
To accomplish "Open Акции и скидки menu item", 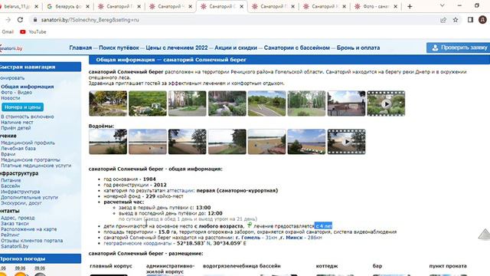I will point(236,48).
